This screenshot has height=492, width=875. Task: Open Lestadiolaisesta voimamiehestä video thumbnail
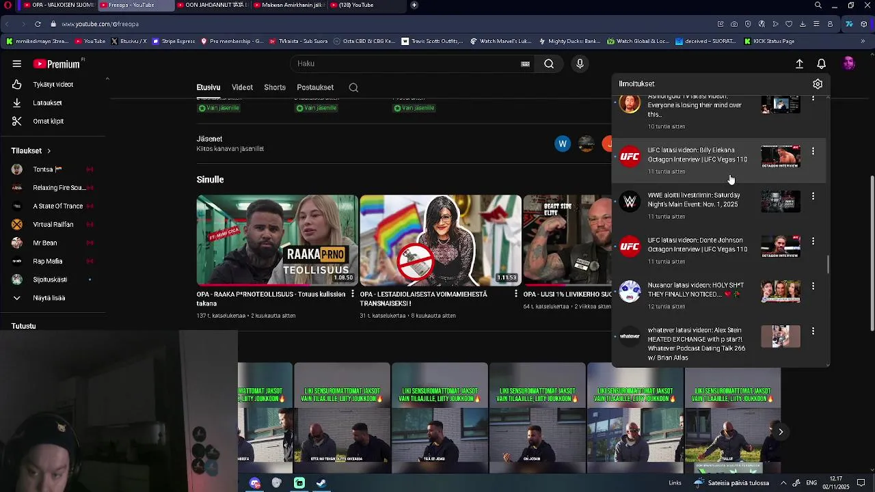click(x=441, y=241)
